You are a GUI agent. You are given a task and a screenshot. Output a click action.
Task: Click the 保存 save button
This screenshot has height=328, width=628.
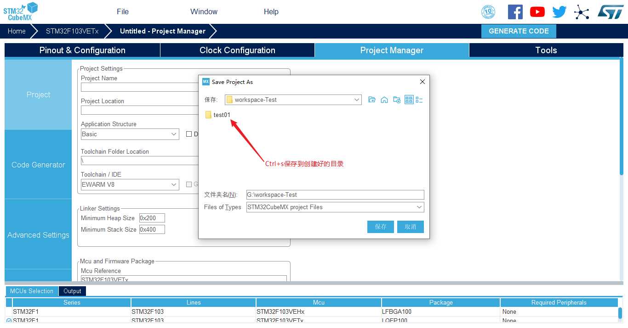(381, 227)
